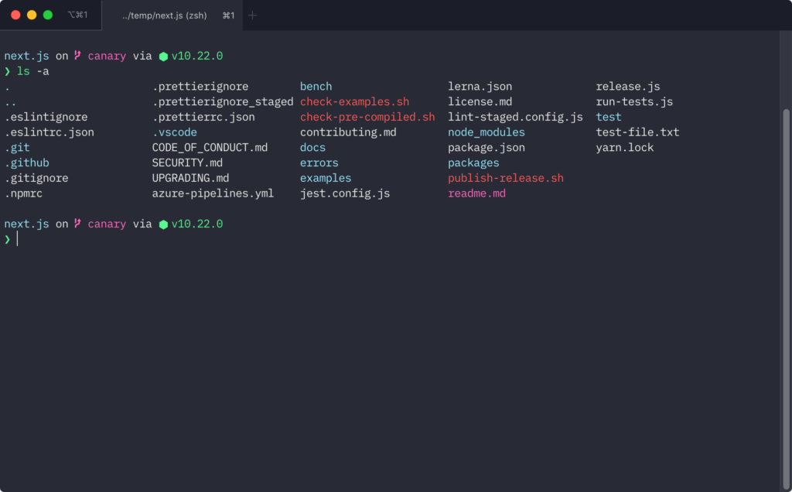Click the ⌥⌘1 window indicator in the title bar
The width and height of the screenshot is (792, 492).
[77, 15]
